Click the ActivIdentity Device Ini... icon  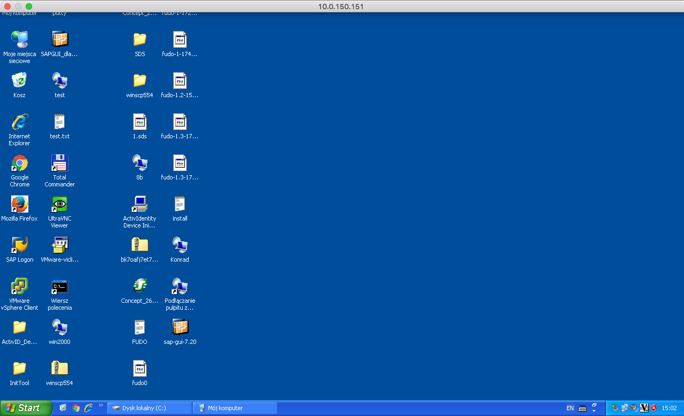139,205
